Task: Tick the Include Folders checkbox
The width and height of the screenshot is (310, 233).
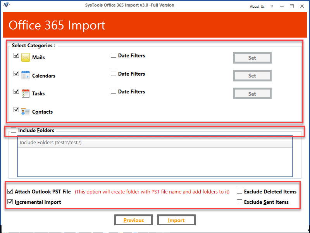Action: pyautogui.click(x=14, y=130)
